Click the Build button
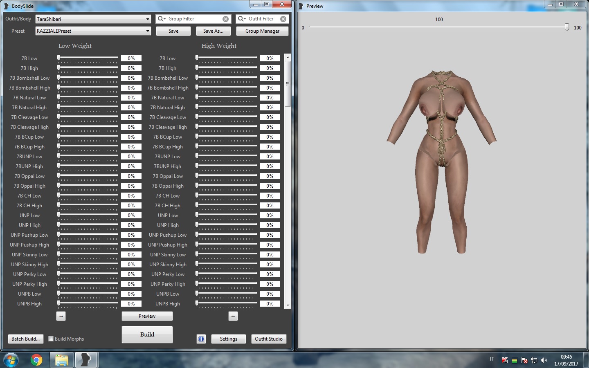589x368 pixels. [147, 334]
